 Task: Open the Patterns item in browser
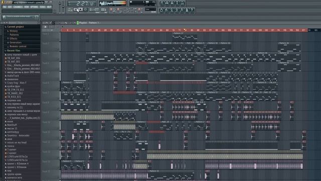pyautogui.click(x=14, y=35)
